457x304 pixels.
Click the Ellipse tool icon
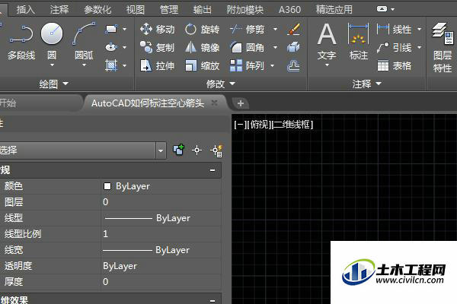click(111, 47)
